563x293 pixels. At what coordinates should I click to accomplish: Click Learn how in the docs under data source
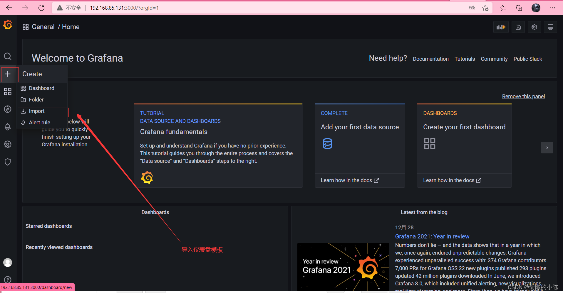pos(350,180)
